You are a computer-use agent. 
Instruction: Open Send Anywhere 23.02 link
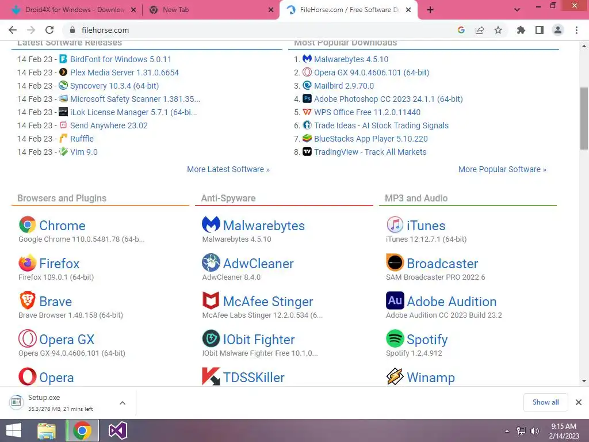point(109,125)
